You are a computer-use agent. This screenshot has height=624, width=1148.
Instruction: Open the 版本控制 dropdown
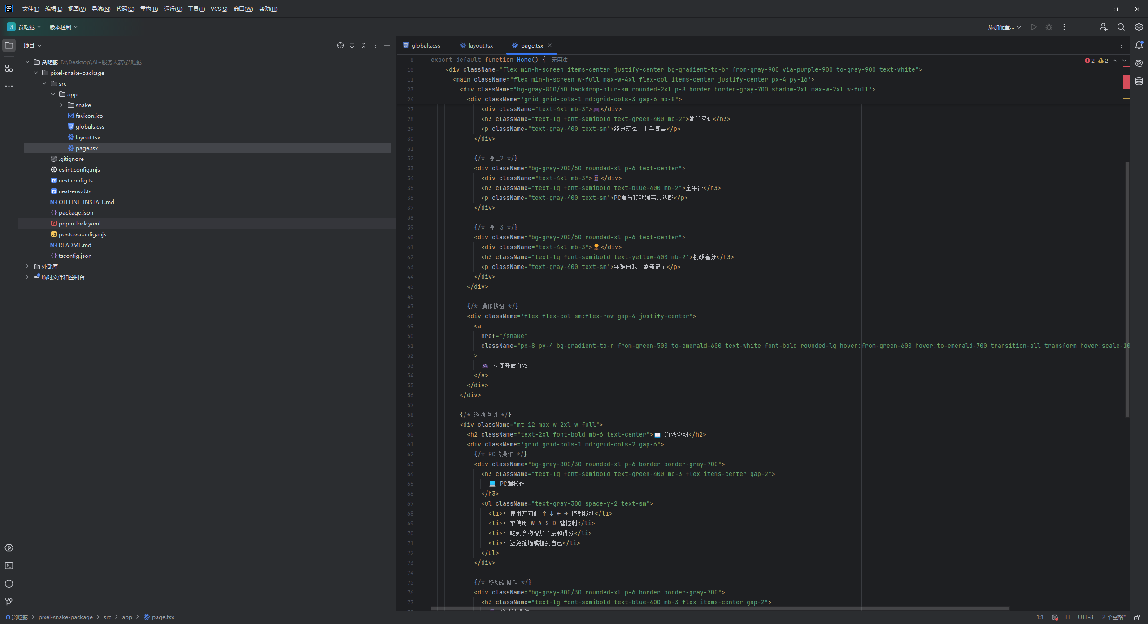[63, 27]
